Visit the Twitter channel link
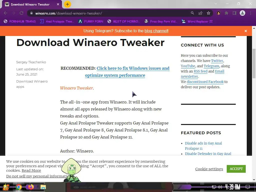This screenshot has width=256, height=192. click(217, 61)
